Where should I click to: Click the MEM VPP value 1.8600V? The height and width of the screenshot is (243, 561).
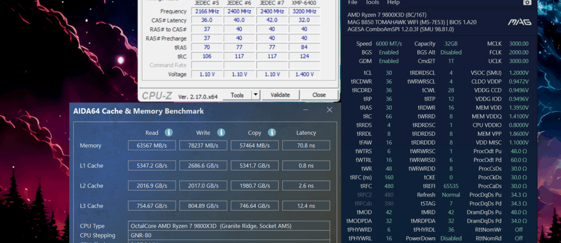point(518,134)
